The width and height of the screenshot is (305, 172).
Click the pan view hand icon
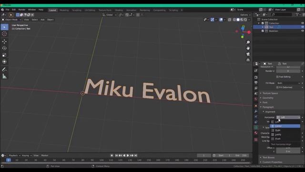click(248, 48)
